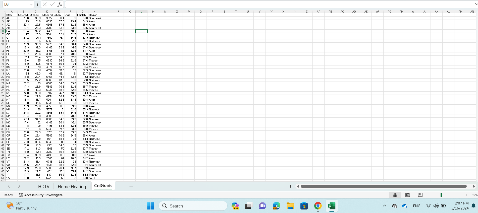Viewport: 478px width, 213px height.
Task: Click the Excel icon on the taskbar
Action: (332, 206)
